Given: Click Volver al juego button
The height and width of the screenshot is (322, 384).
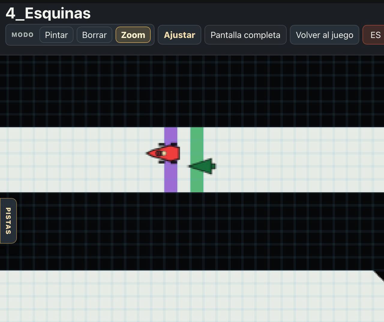Looking at the screenshot, I should pos(325,35).
